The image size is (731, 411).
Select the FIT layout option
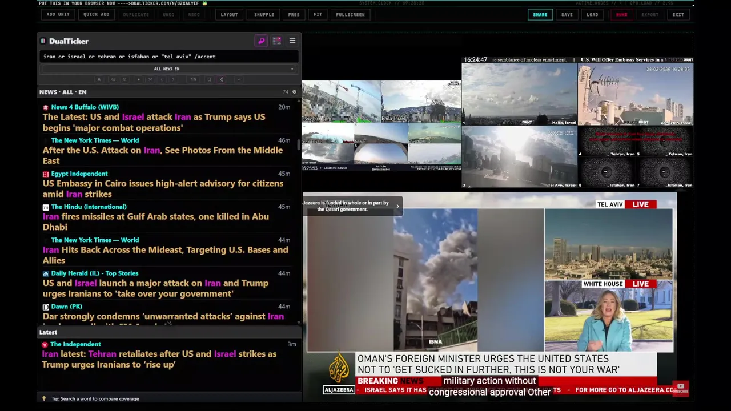coord(318,14)
